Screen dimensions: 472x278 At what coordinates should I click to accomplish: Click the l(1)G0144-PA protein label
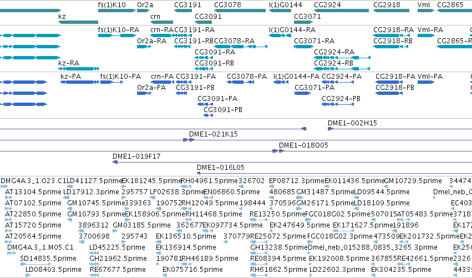coord(296,77)
